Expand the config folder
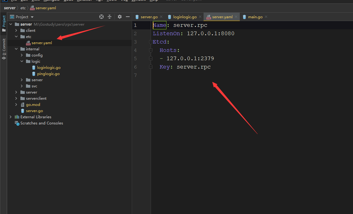Screen dimensions: 353x214 22,55
